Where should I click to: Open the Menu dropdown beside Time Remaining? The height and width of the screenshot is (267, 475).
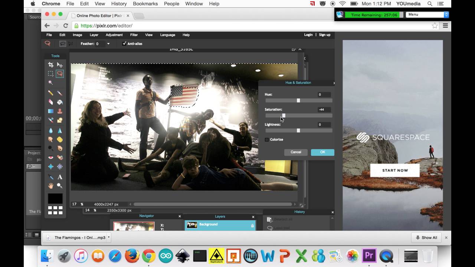(427, 15)
